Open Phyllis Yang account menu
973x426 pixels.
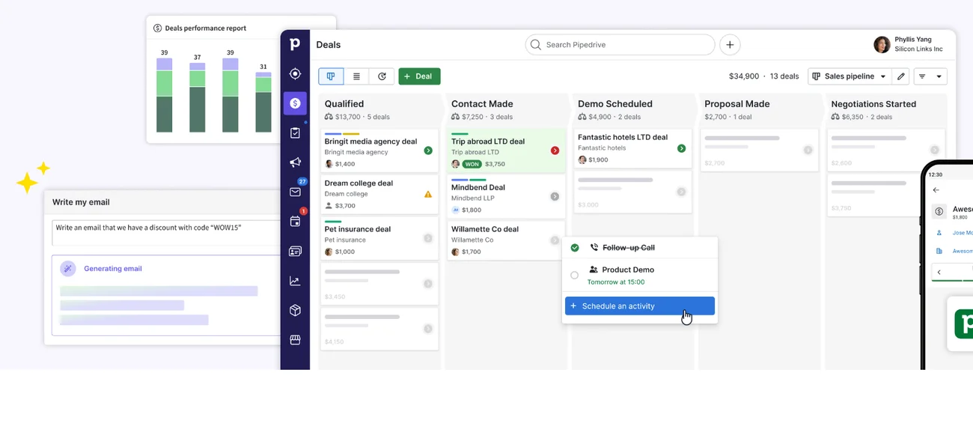tap(909, 45)
